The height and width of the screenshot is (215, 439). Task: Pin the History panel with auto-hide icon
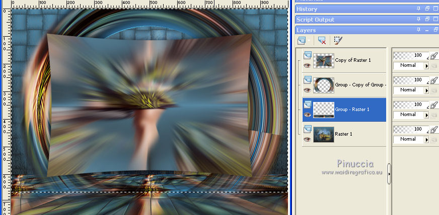click(x=418, y=9)
